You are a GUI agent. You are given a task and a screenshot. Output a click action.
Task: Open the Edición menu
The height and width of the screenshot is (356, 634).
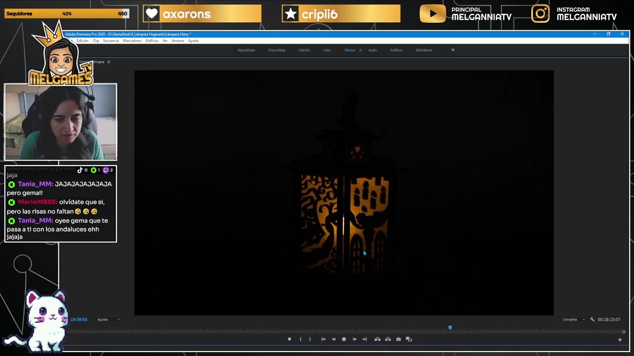click(83, 41)
